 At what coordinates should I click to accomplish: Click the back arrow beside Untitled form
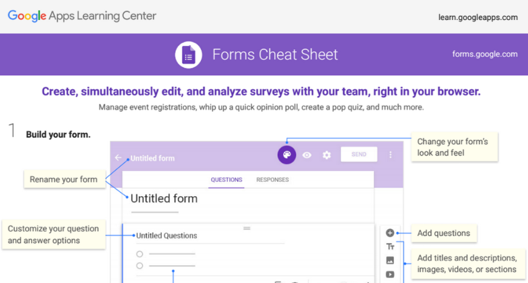point(118,158)
